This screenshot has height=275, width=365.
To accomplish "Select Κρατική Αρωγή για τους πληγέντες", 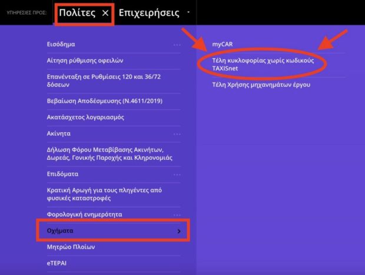I will pos(104,194).
